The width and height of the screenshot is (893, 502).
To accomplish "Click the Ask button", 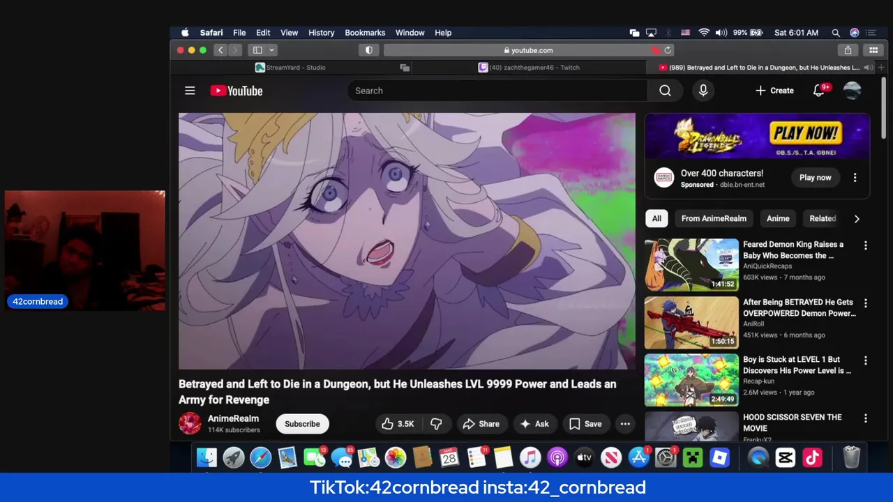I will click(x=534, y=424).
